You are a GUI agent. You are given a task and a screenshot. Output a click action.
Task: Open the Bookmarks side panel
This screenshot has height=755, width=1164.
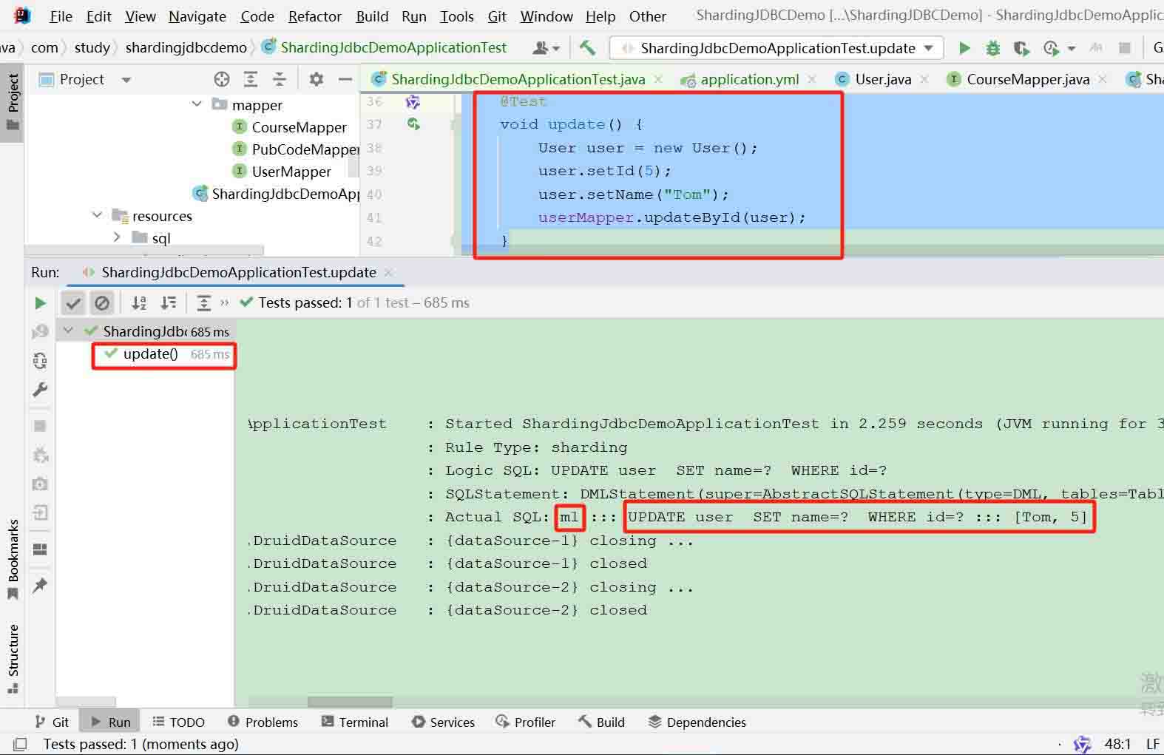coord(13,559)
